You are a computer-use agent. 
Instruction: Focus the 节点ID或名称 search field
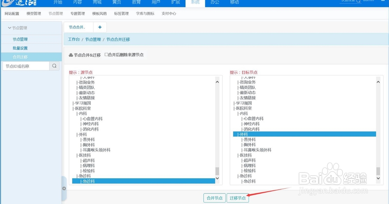(26, 66)
